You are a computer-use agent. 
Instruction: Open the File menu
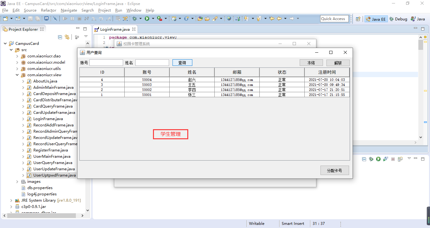pos(5,10)
